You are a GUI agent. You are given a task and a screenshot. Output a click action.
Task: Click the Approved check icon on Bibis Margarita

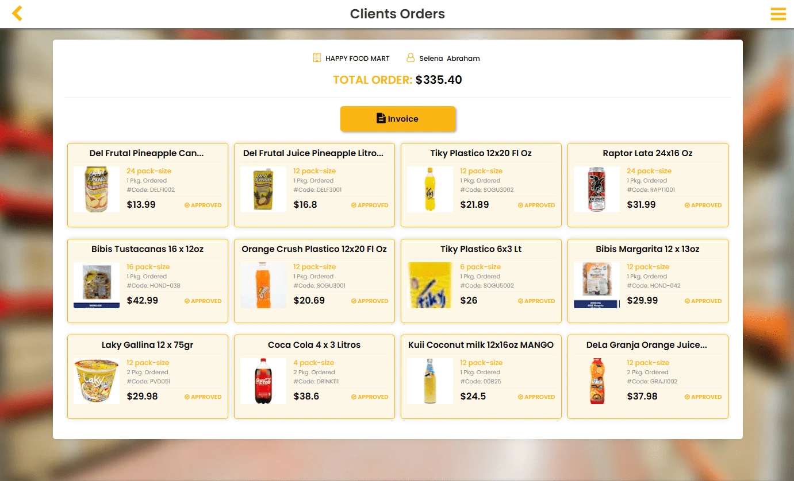(687, 301)
